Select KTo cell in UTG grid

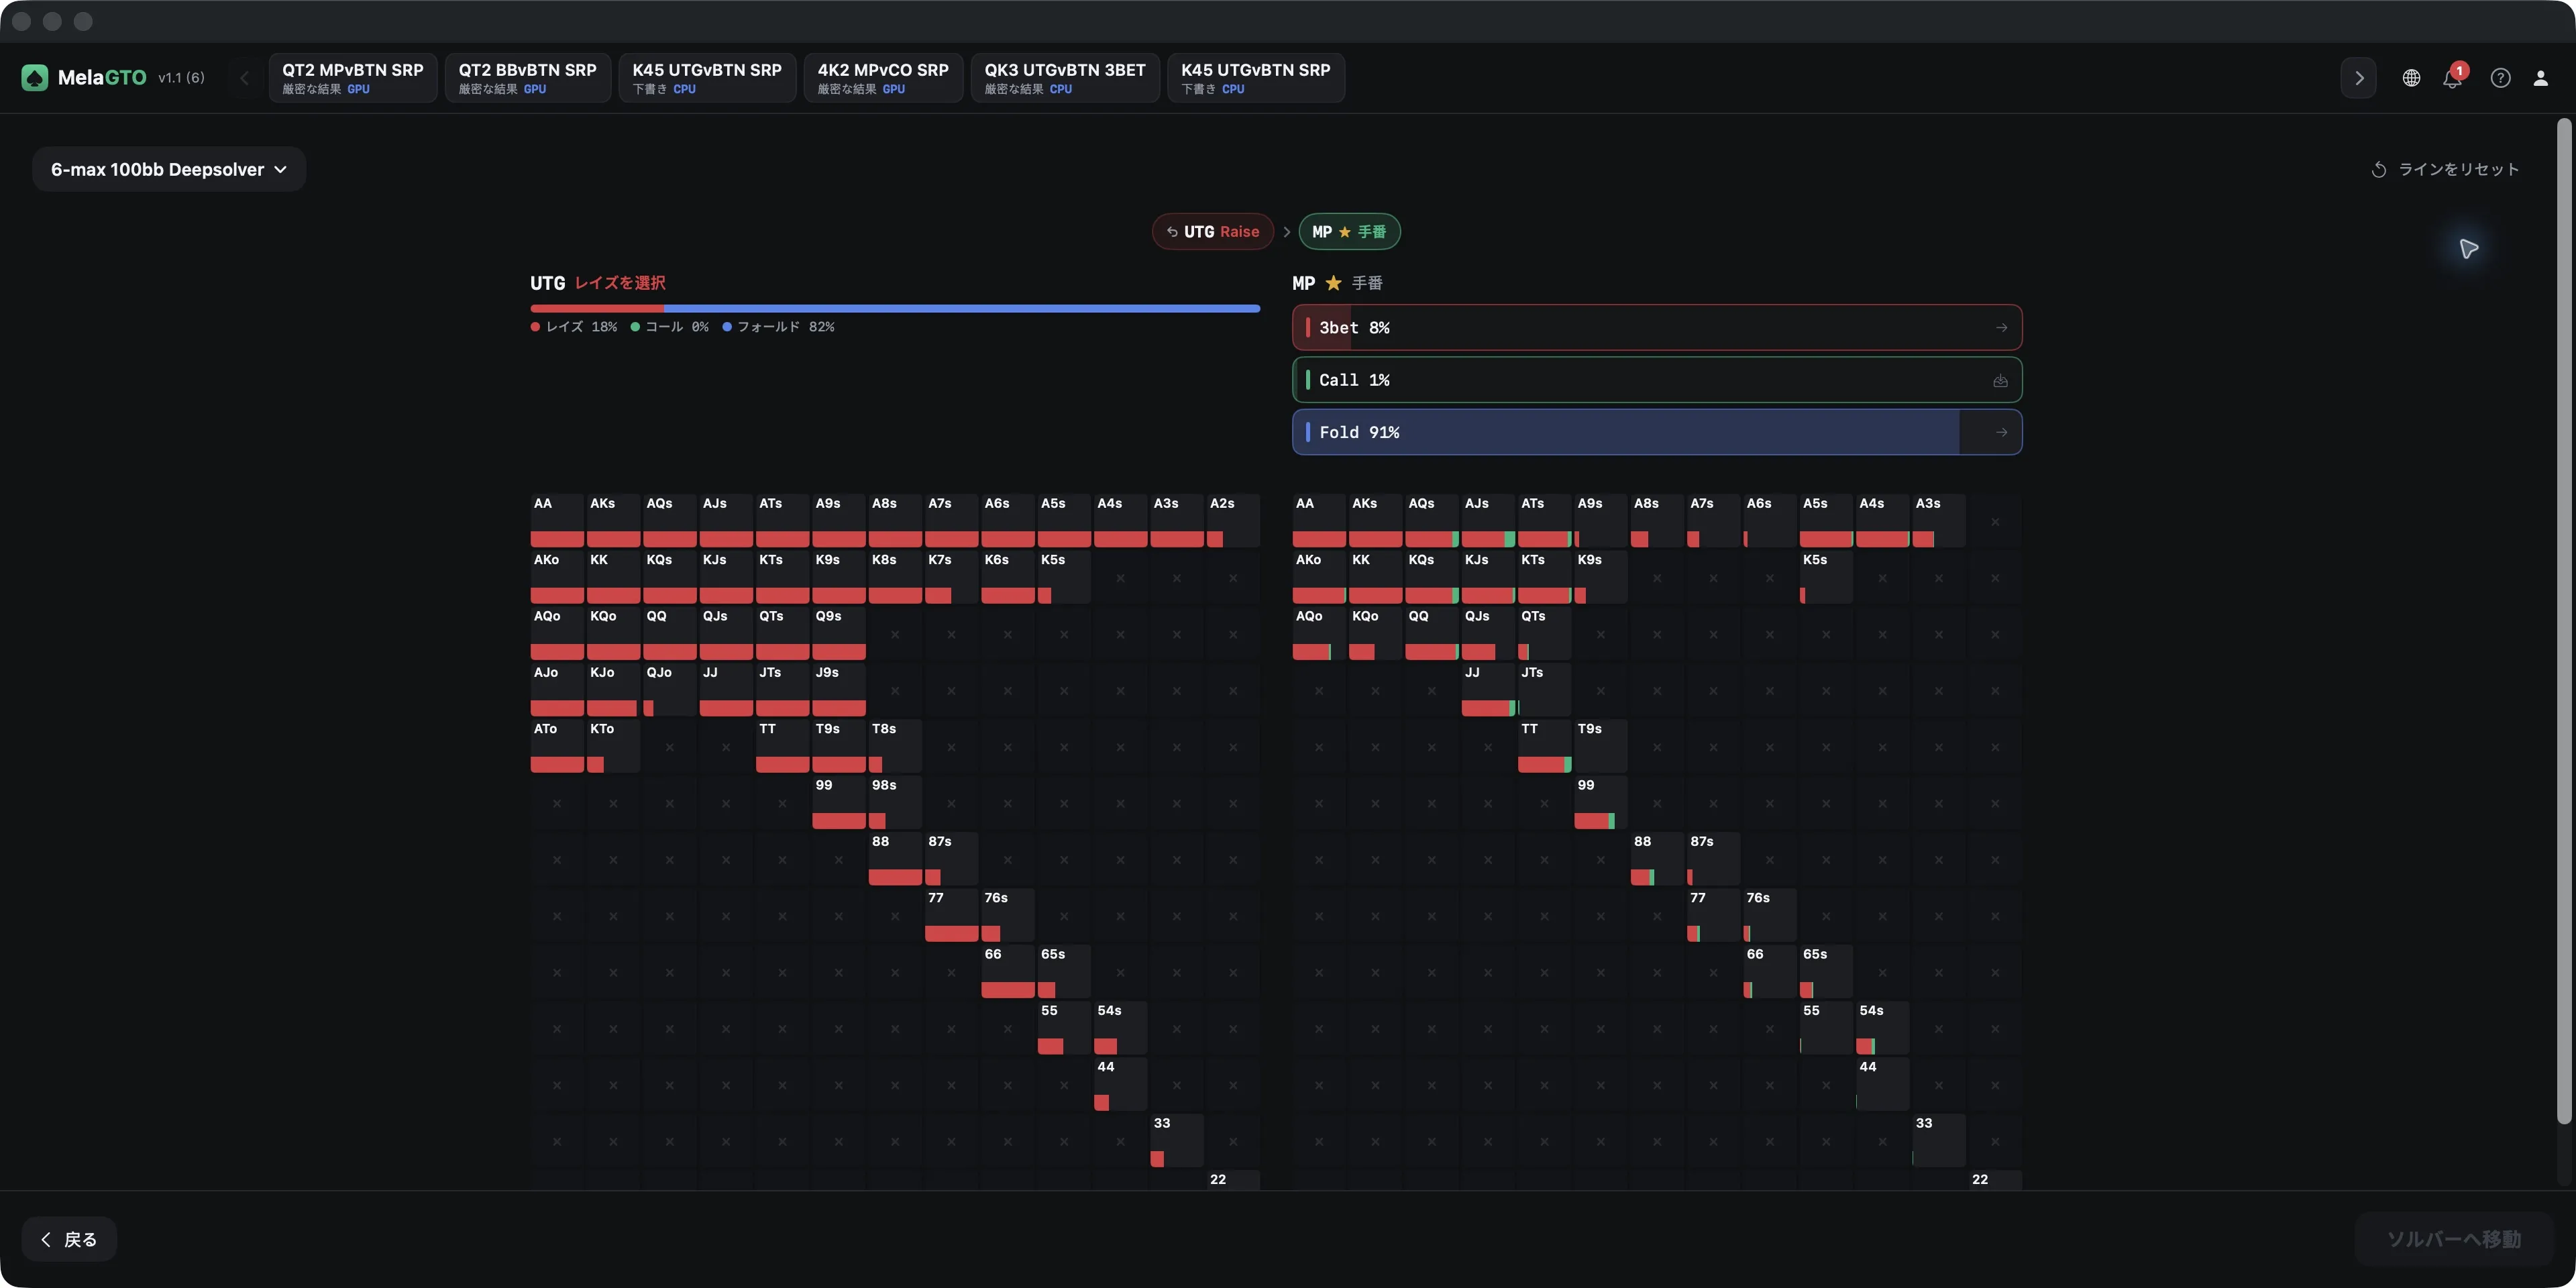[x=613, y=746]
